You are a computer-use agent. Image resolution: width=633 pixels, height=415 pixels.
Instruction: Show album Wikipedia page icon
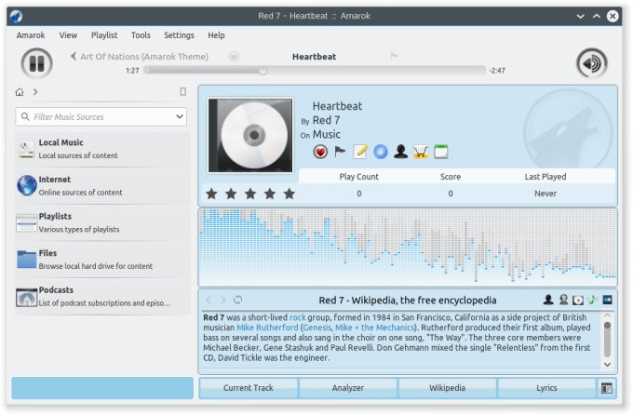tap(578, 300)
